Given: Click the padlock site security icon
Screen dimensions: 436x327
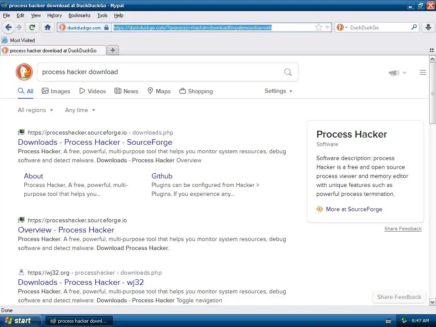Looking at the screenshot, I should [x=106, y=28].
